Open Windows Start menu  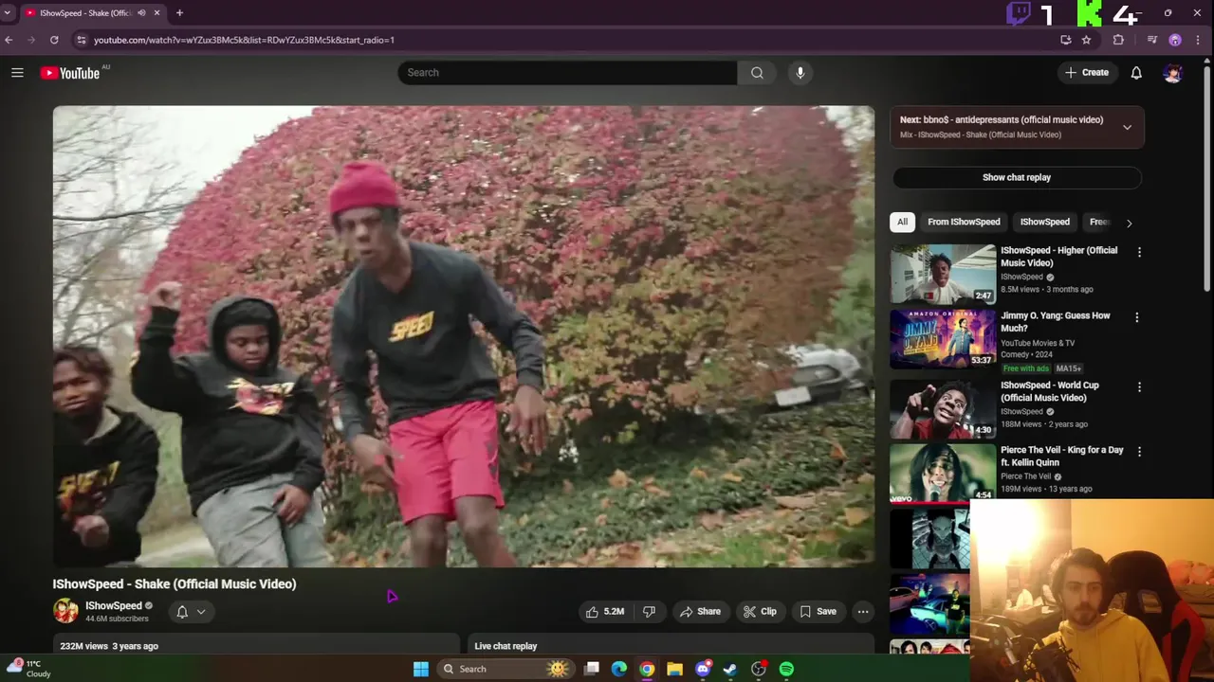[421, 669]
